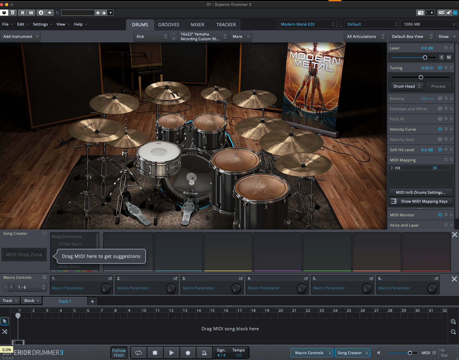Open the MIDI menu icon in the bottom bar
459x360 pixels.
[434, 353]
